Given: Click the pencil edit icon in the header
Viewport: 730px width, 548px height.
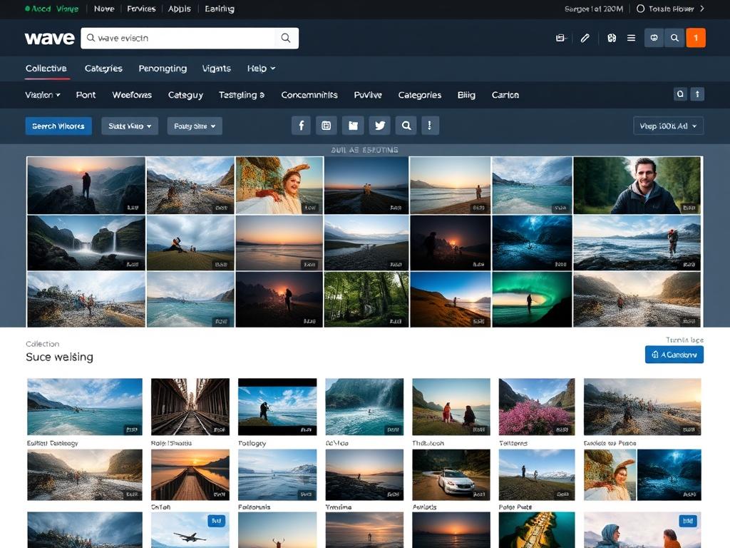Looking at the screenshot, I should [585, 37].
